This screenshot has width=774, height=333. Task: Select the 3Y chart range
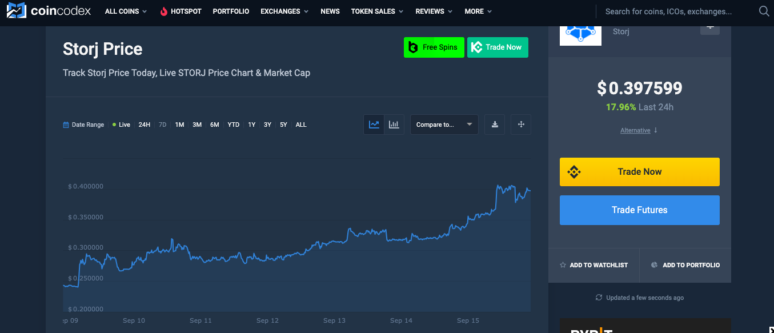pyautogui.click(x=268, y=125)
